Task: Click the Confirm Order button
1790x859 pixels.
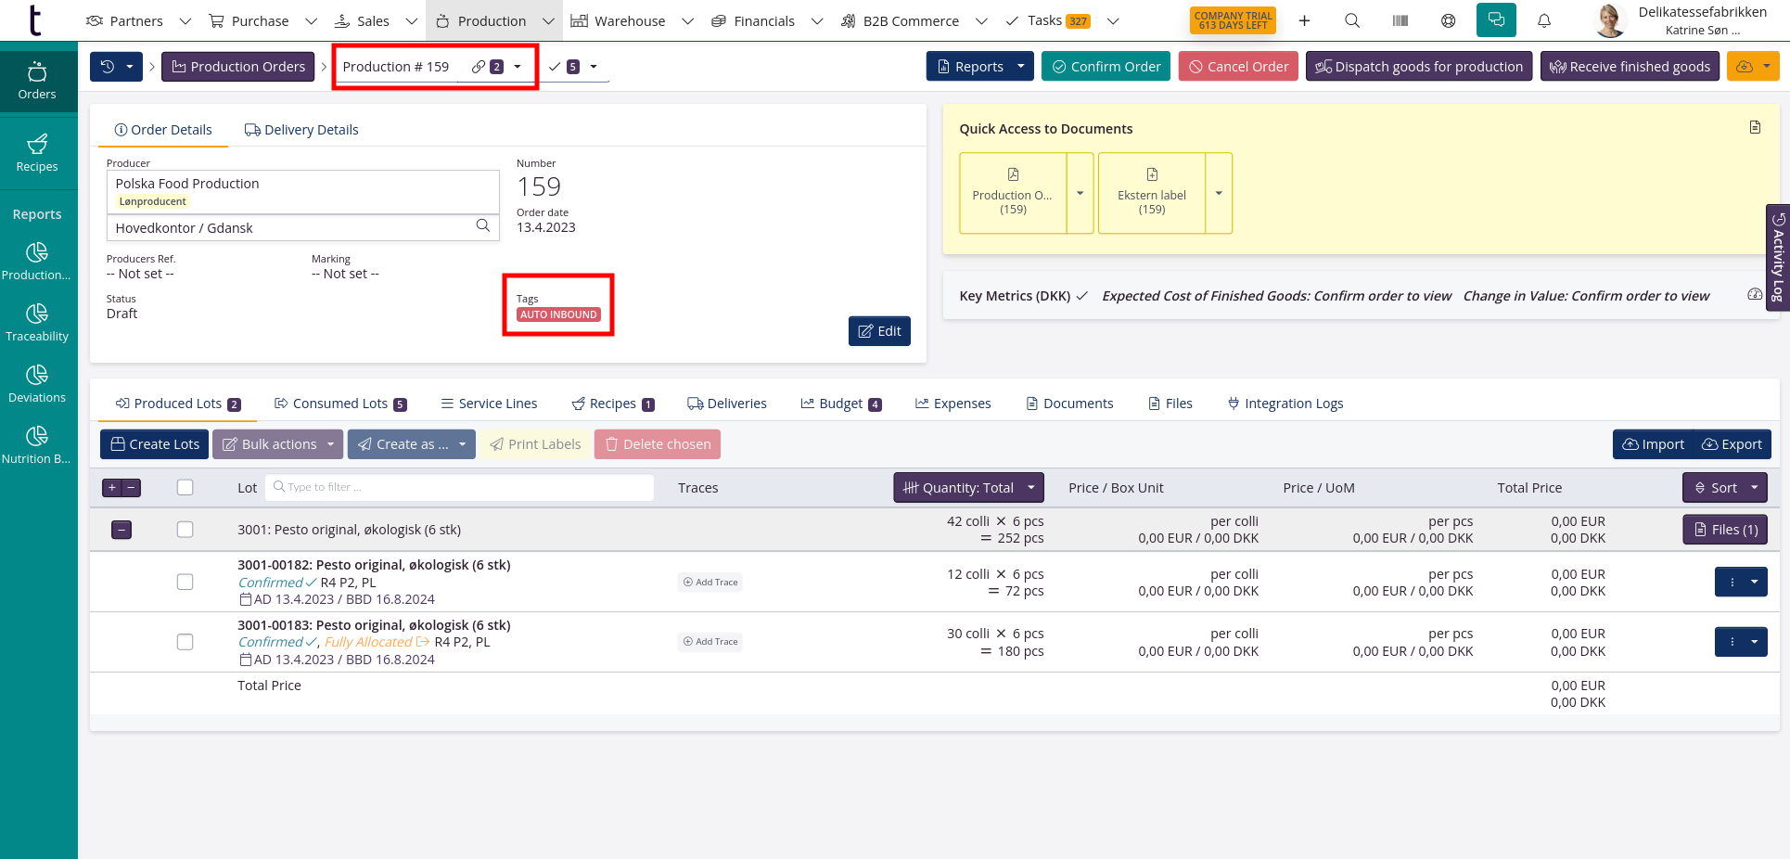Action: (1106, 67)
